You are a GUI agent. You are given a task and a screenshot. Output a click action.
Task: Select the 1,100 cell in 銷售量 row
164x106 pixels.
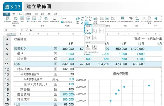pyautogui.click(x=140, y=59)
